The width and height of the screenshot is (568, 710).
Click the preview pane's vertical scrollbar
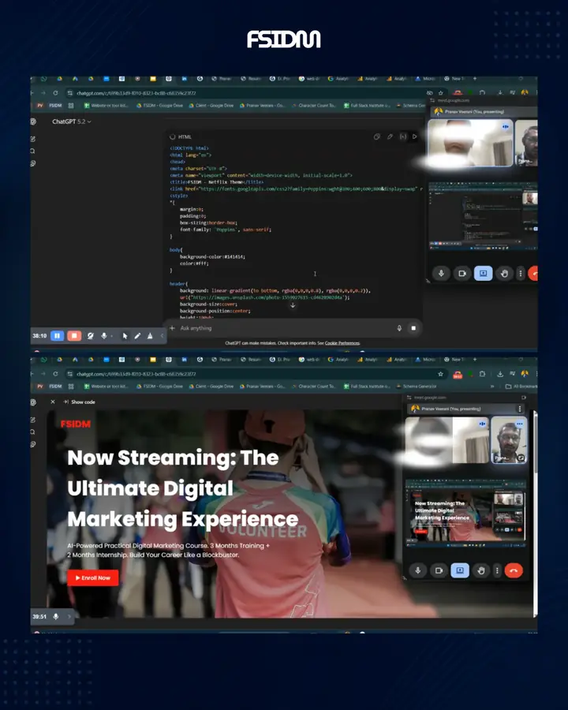(536, 514)
